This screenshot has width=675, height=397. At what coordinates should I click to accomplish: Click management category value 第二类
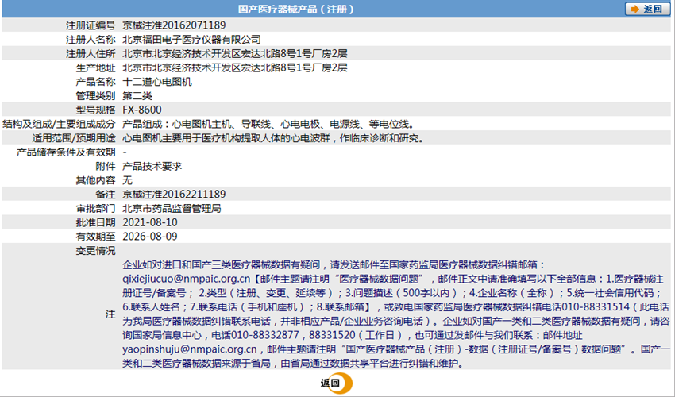click(x=137, y=95)
